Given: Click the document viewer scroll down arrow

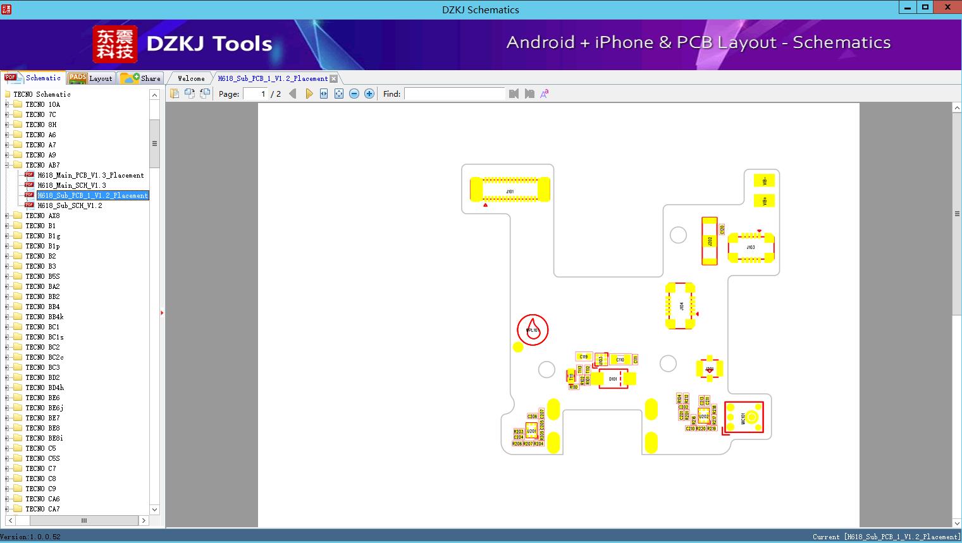Looking at the screenshot, I should pyautogui.click(x=957, y=523).
